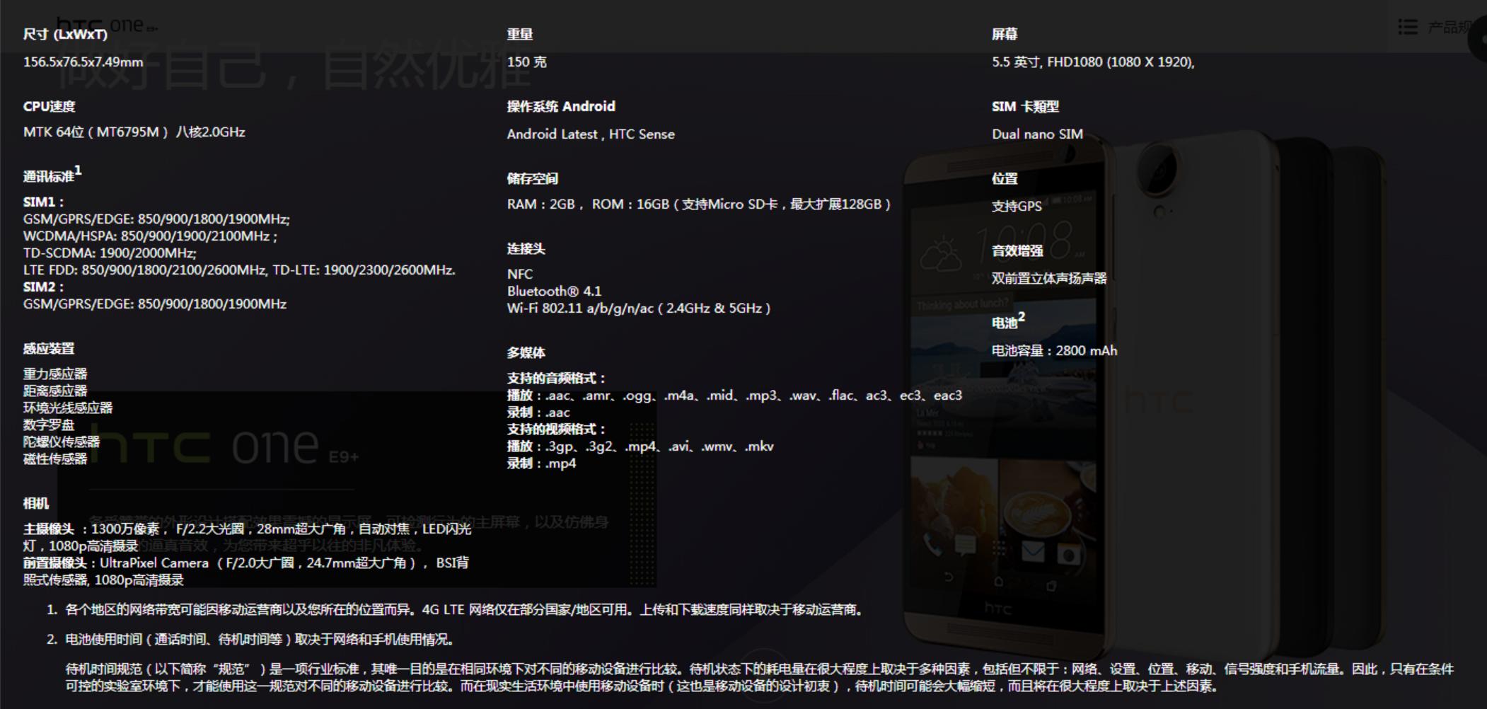Select the 感应装置 heading
Screen dimensions: 1487x709
click(49, 348)
